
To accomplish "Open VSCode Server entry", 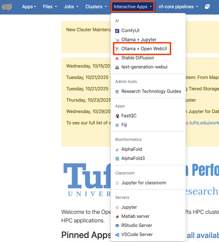I will 148,234.
